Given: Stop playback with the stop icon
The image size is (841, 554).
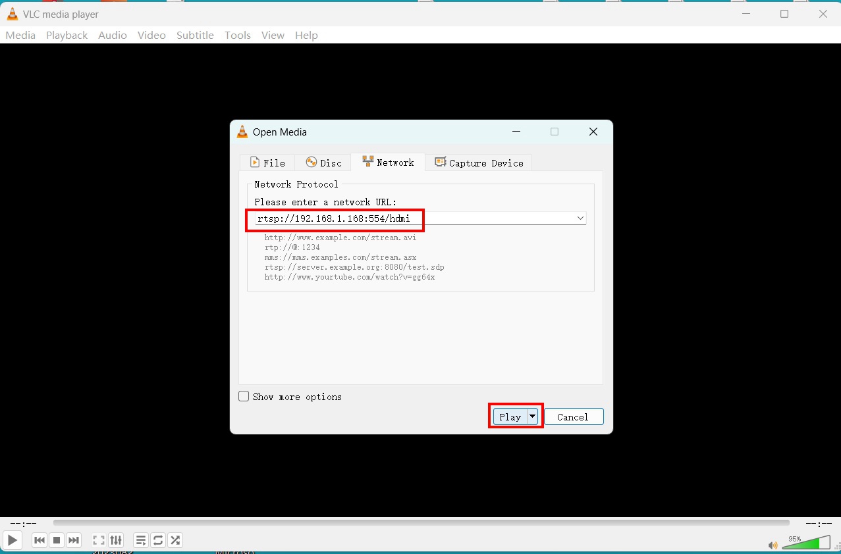Looking at the screenshot, I should point(57,540).
